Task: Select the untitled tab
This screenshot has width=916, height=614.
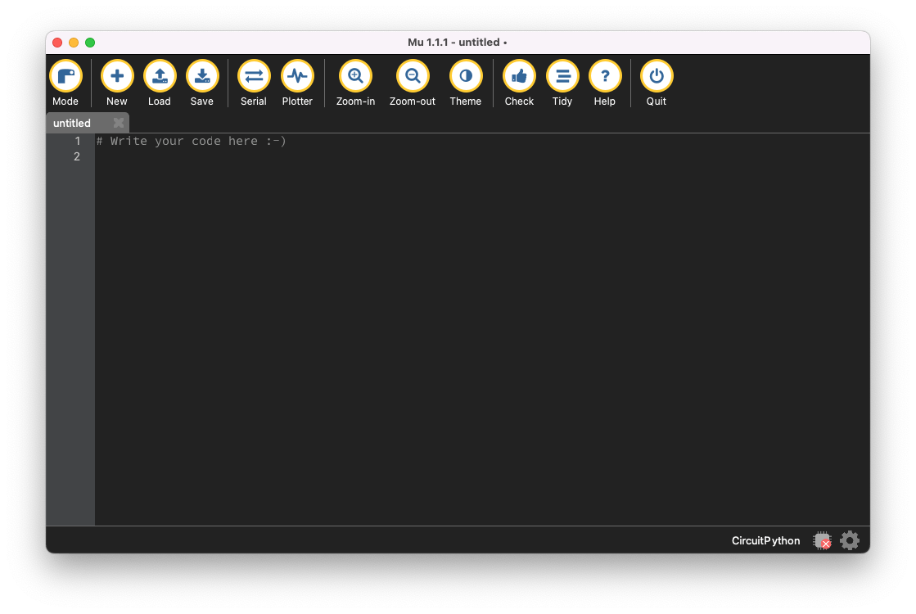Action: pyautogui.click(x=72, y=124)
